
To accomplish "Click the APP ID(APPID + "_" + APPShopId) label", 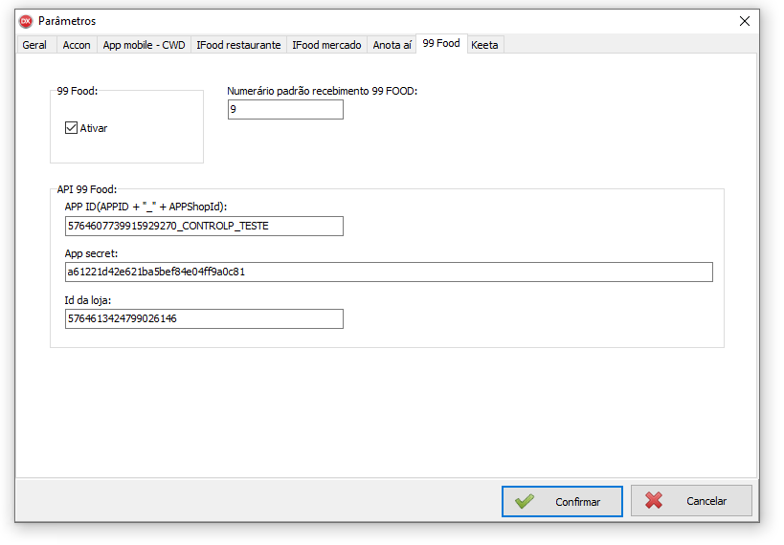I will (x=146, y=207).
